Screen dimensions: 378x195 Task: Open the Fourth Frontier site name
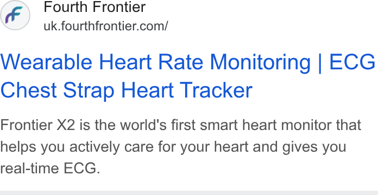click(x=94, y=6)
